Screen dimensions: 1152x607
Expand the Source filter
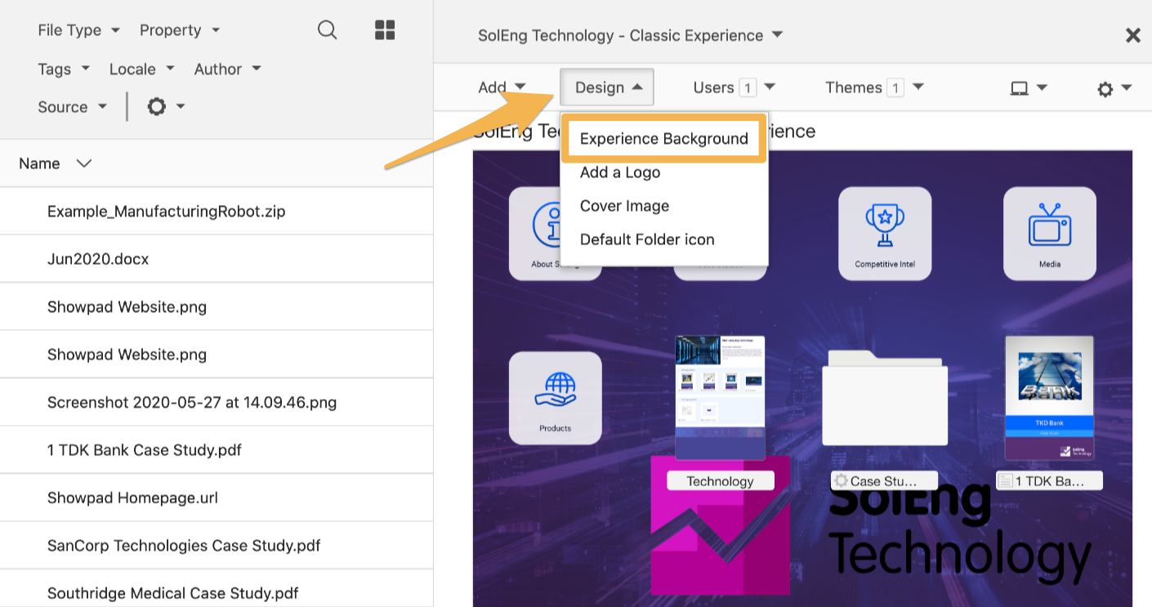[72, 107]
